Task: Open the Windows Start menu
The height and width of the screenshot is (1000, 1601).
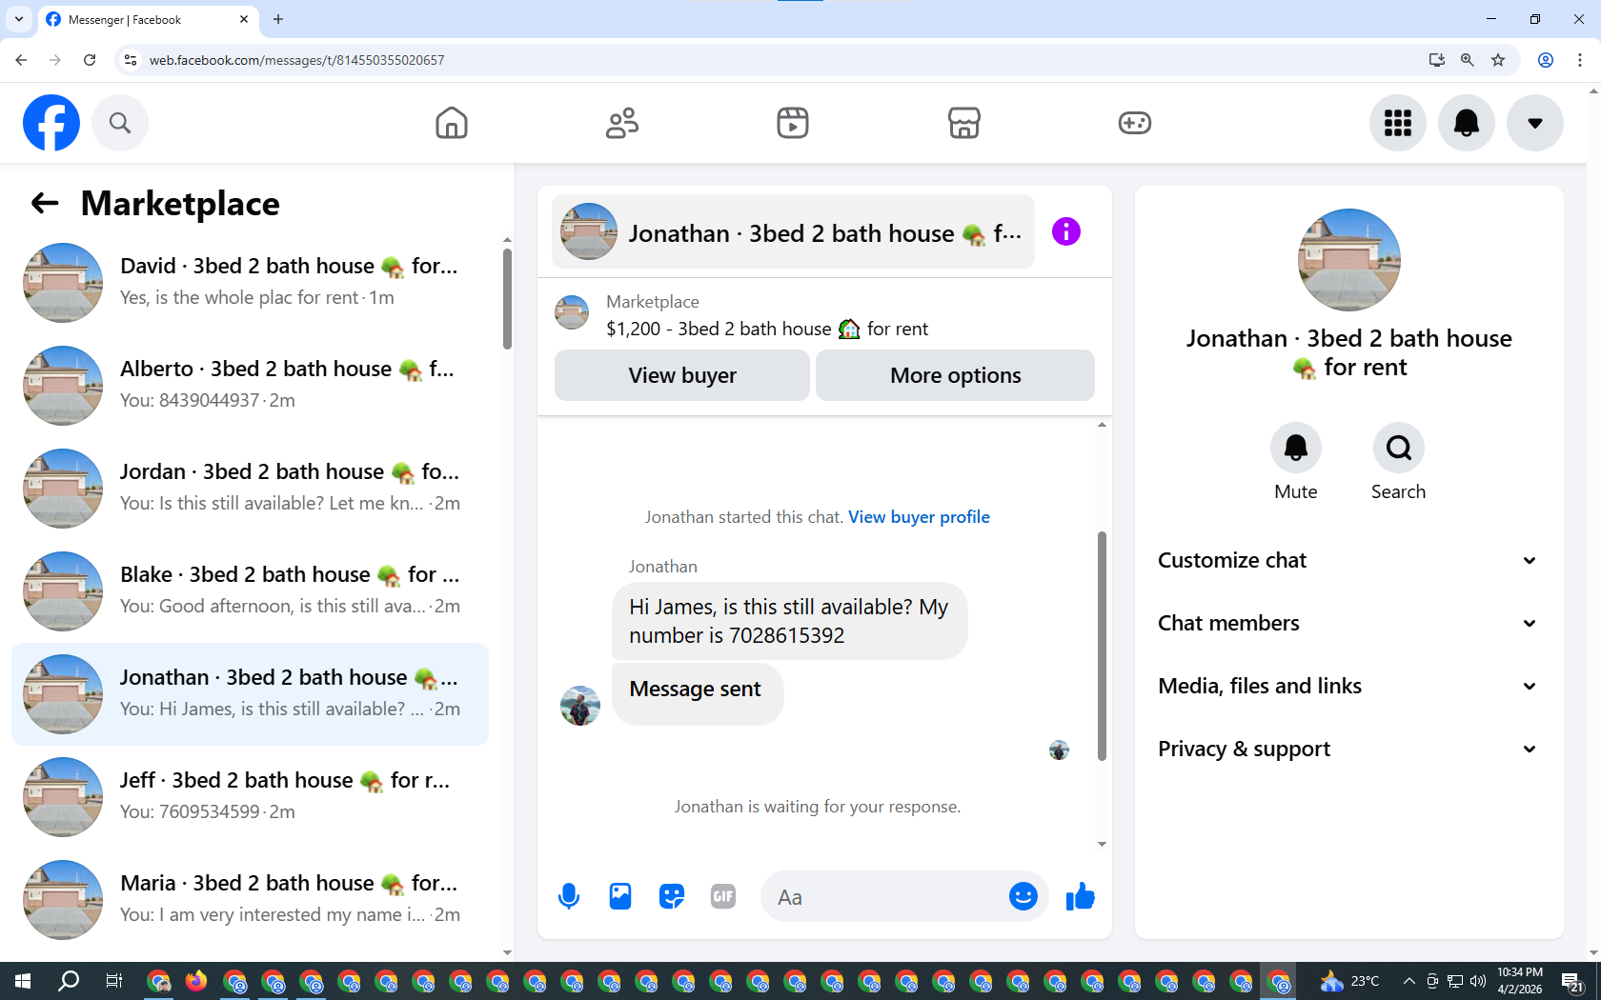Action: [x=23, y=981]
